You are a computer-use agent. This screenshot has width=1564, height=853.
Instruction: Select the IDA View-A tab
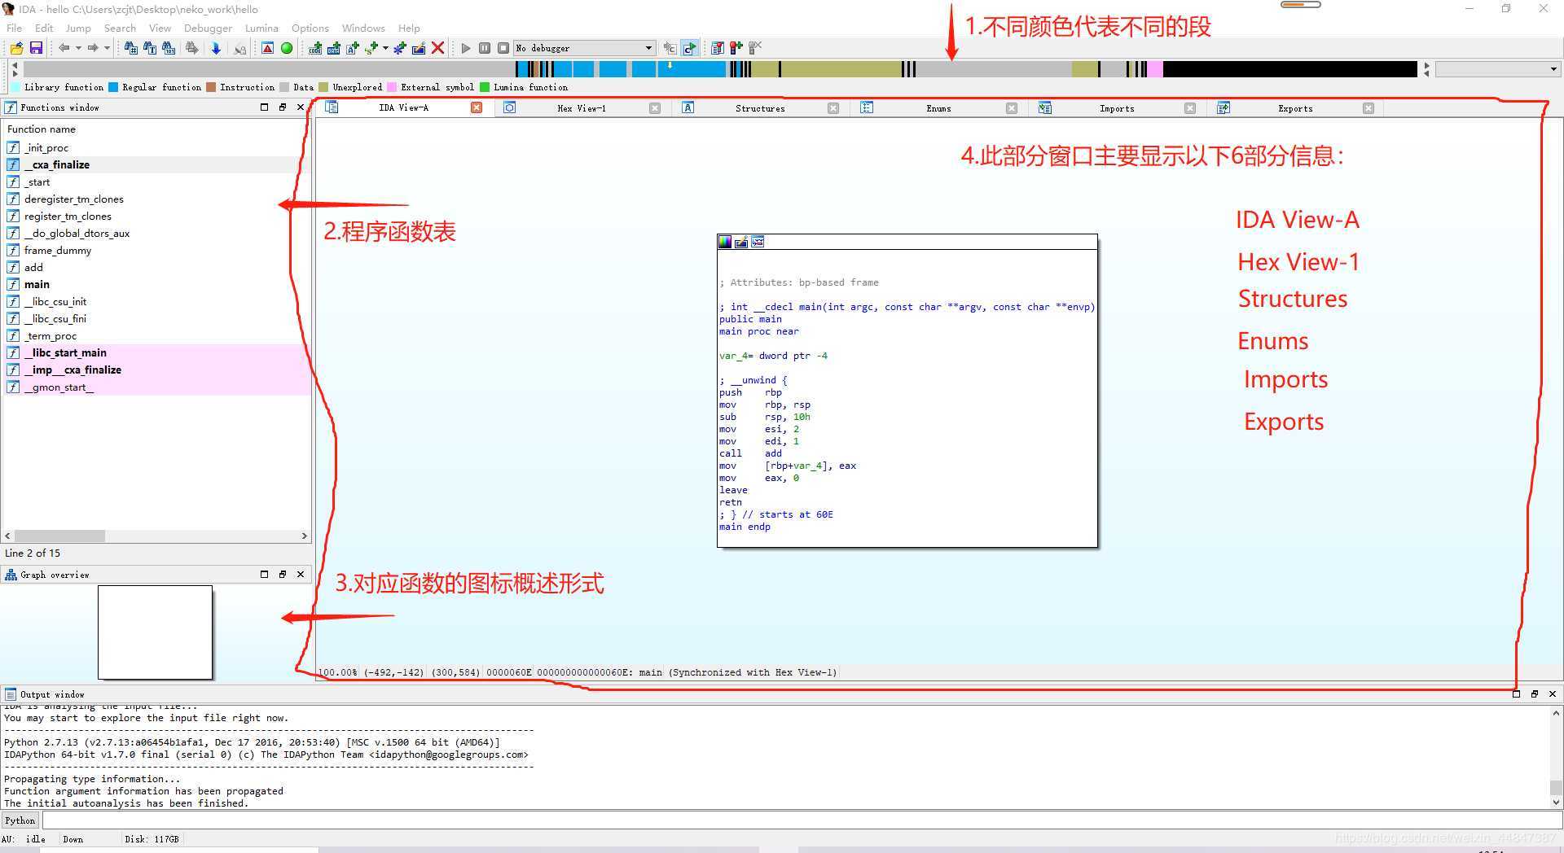coord(403,107)
